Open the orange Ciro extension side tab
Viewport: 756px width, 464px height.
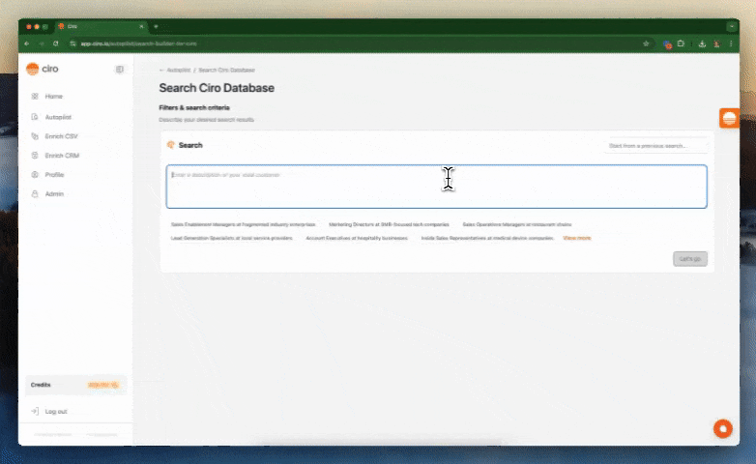click(x=729, y=118)
